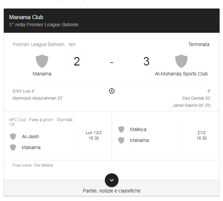
Task: Open the Manama Club header title
Action: click(x=26, y=17)
